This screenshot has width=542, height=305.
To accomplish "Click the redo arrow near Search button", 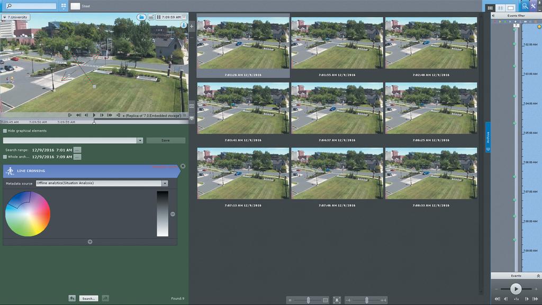I will coord(105,298).
